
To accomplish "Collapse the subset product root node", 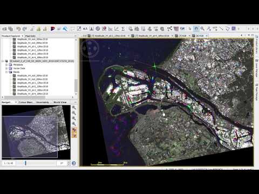I will pyautogui.click(x=3, y=61).
